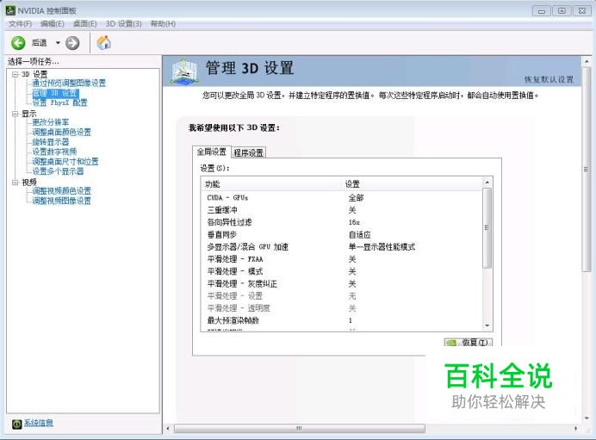Click horizontal scrollbar thumb at bottom

tap(300, 429)
